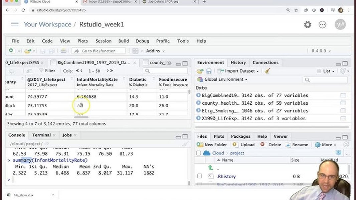Bookmark this page with star icon
The width and height of the screenshot is (356, 200).
tap(296, 10)
